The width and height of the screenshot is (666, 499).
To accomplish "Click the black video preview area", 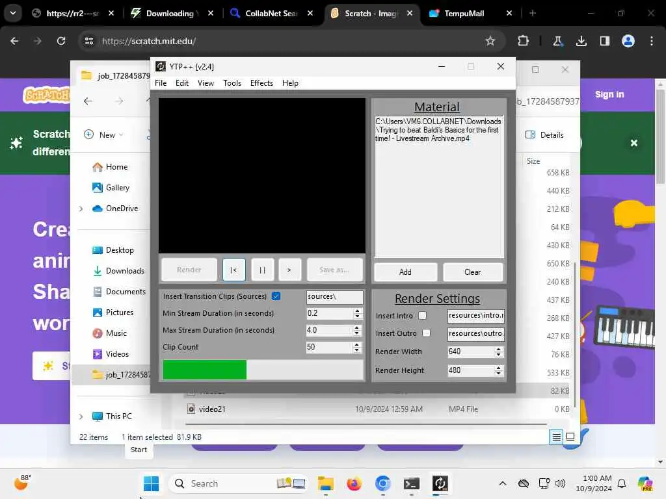I will point(261,175).
